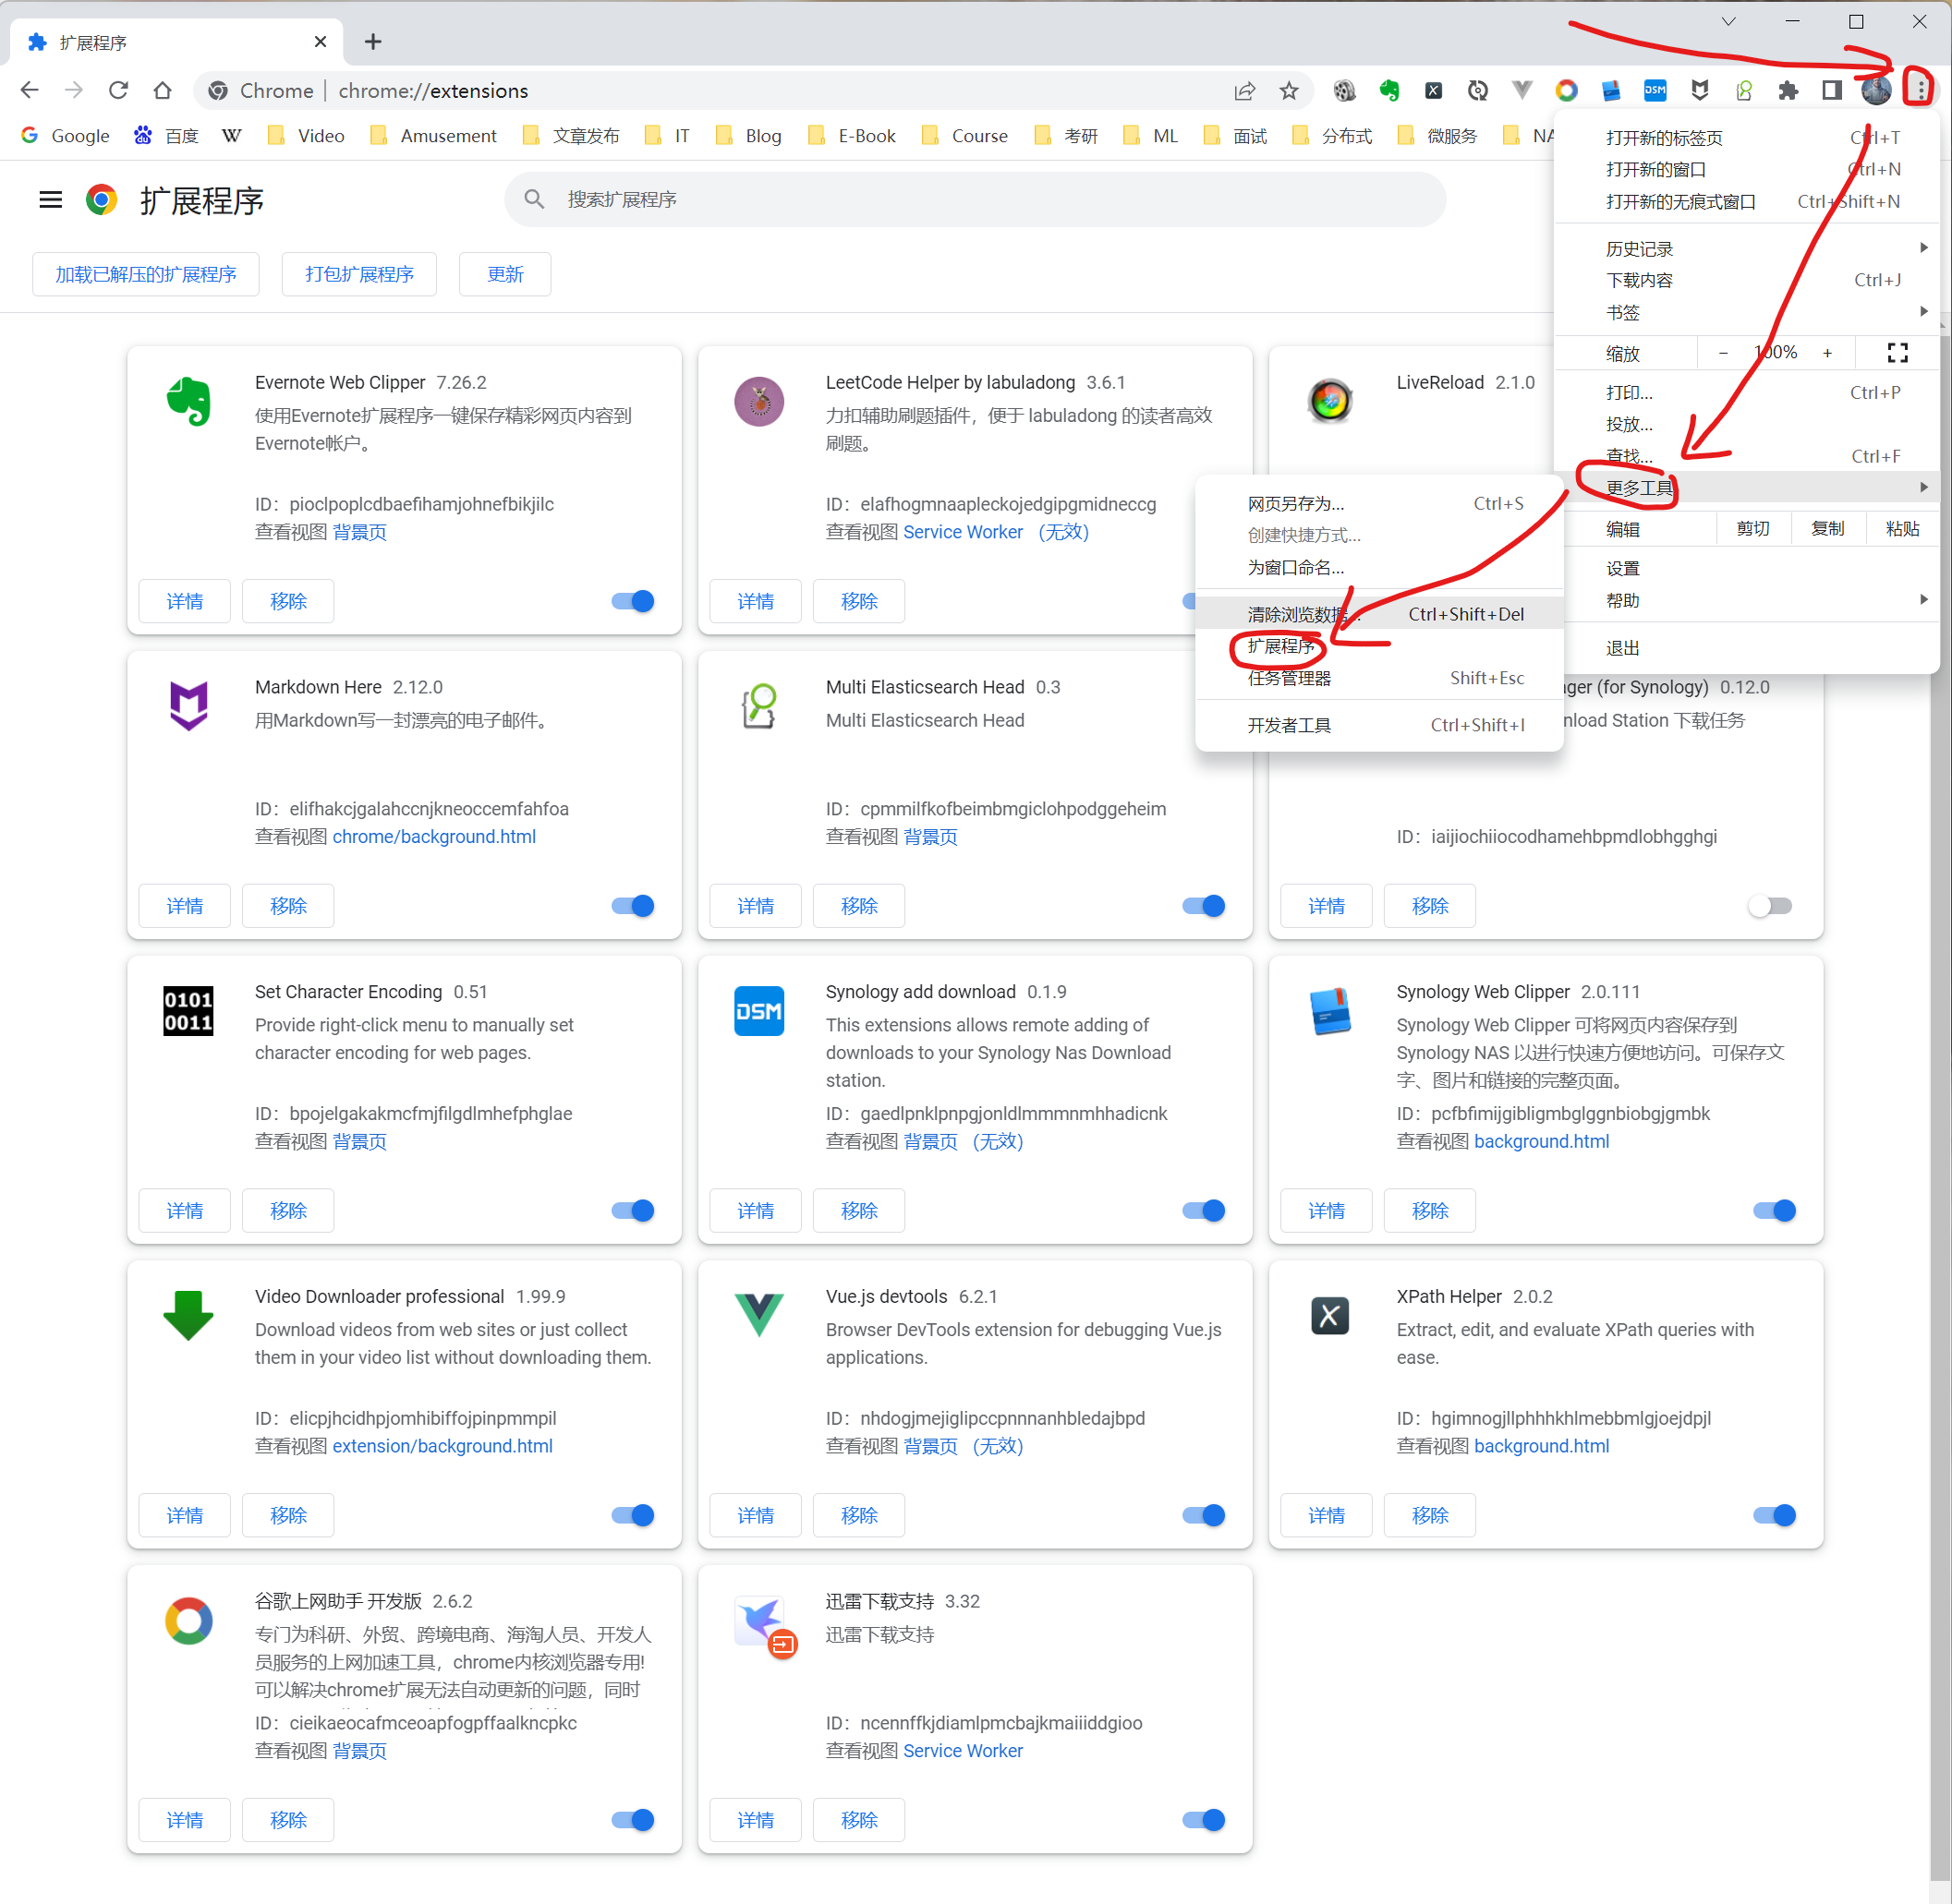This screenshot has height=1904, width=1952.
Task: Disable Markdown Here extension toggle
Action: 632,906
